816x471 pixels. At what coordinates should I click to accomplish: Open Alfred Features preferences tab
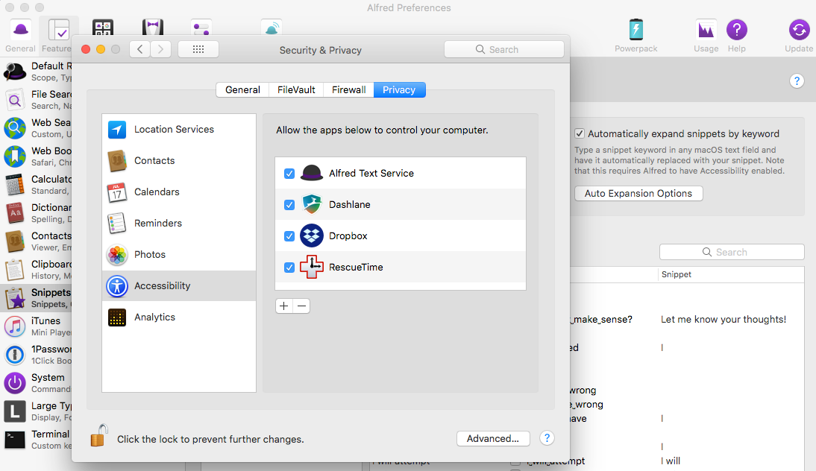coord(57,36)
